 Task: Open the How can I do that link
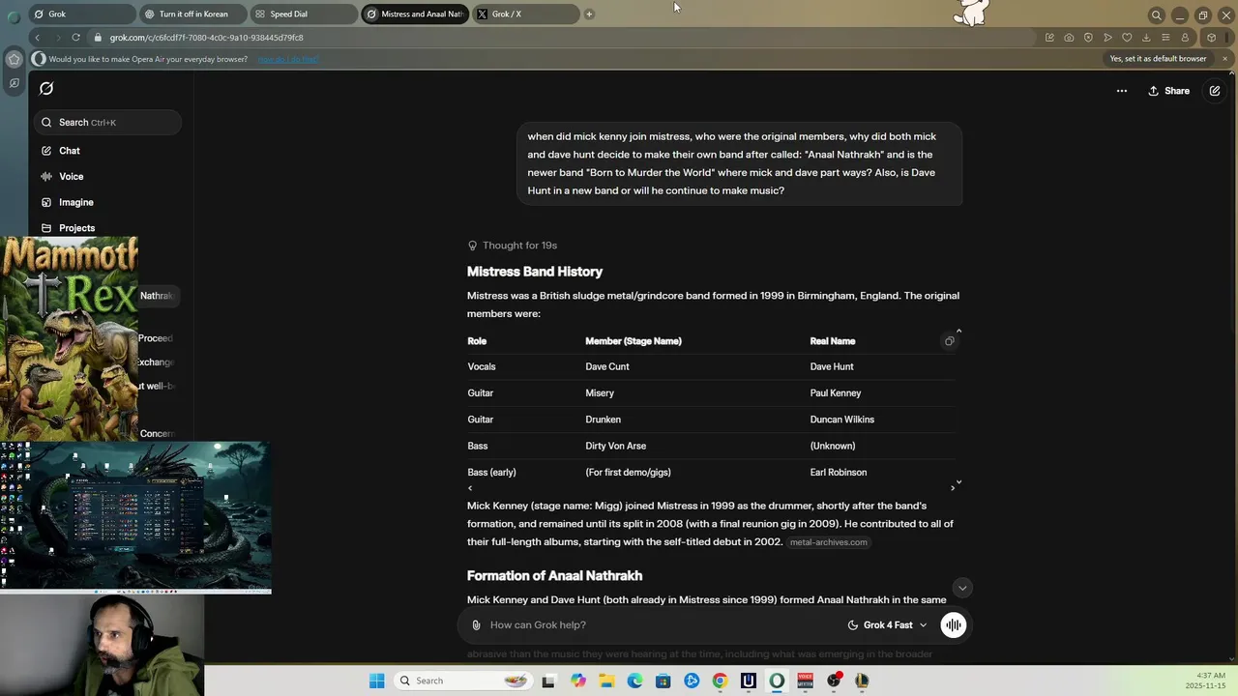(x=288, y=59)
